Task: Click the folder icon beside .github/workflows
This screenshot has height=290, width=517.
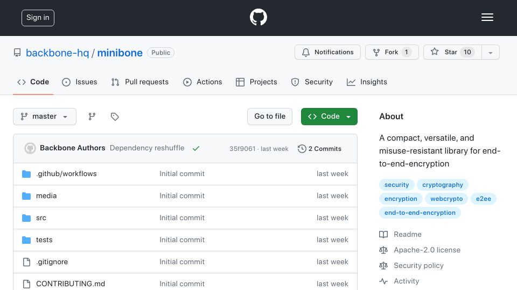Action: coord(26,174)
